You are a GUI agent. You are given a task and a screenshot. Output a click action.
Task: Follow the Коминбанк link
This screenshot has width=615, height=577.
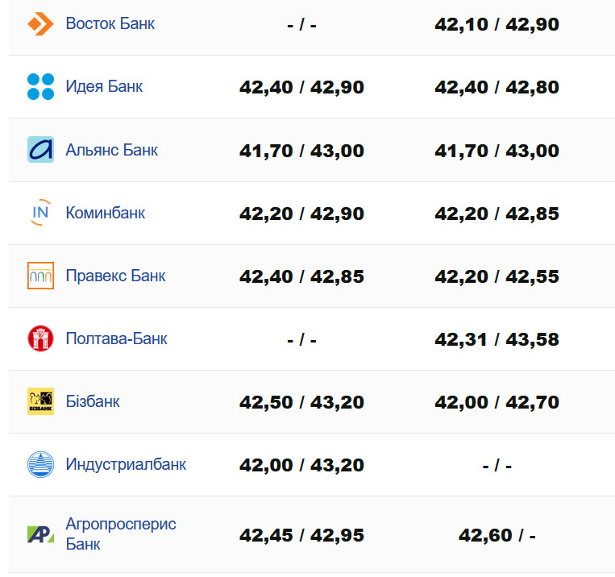pos(105,213)
